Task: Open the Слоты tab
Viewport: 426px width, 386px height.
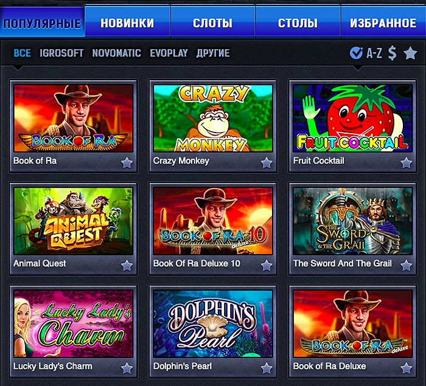Action: (213, 22)
